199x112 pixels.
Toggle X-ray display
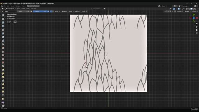click(187, 9)
